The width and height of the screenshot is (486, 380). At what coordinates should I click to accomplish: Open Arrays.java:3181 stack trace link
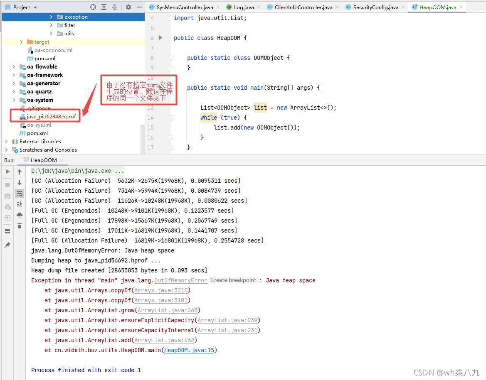161,300
